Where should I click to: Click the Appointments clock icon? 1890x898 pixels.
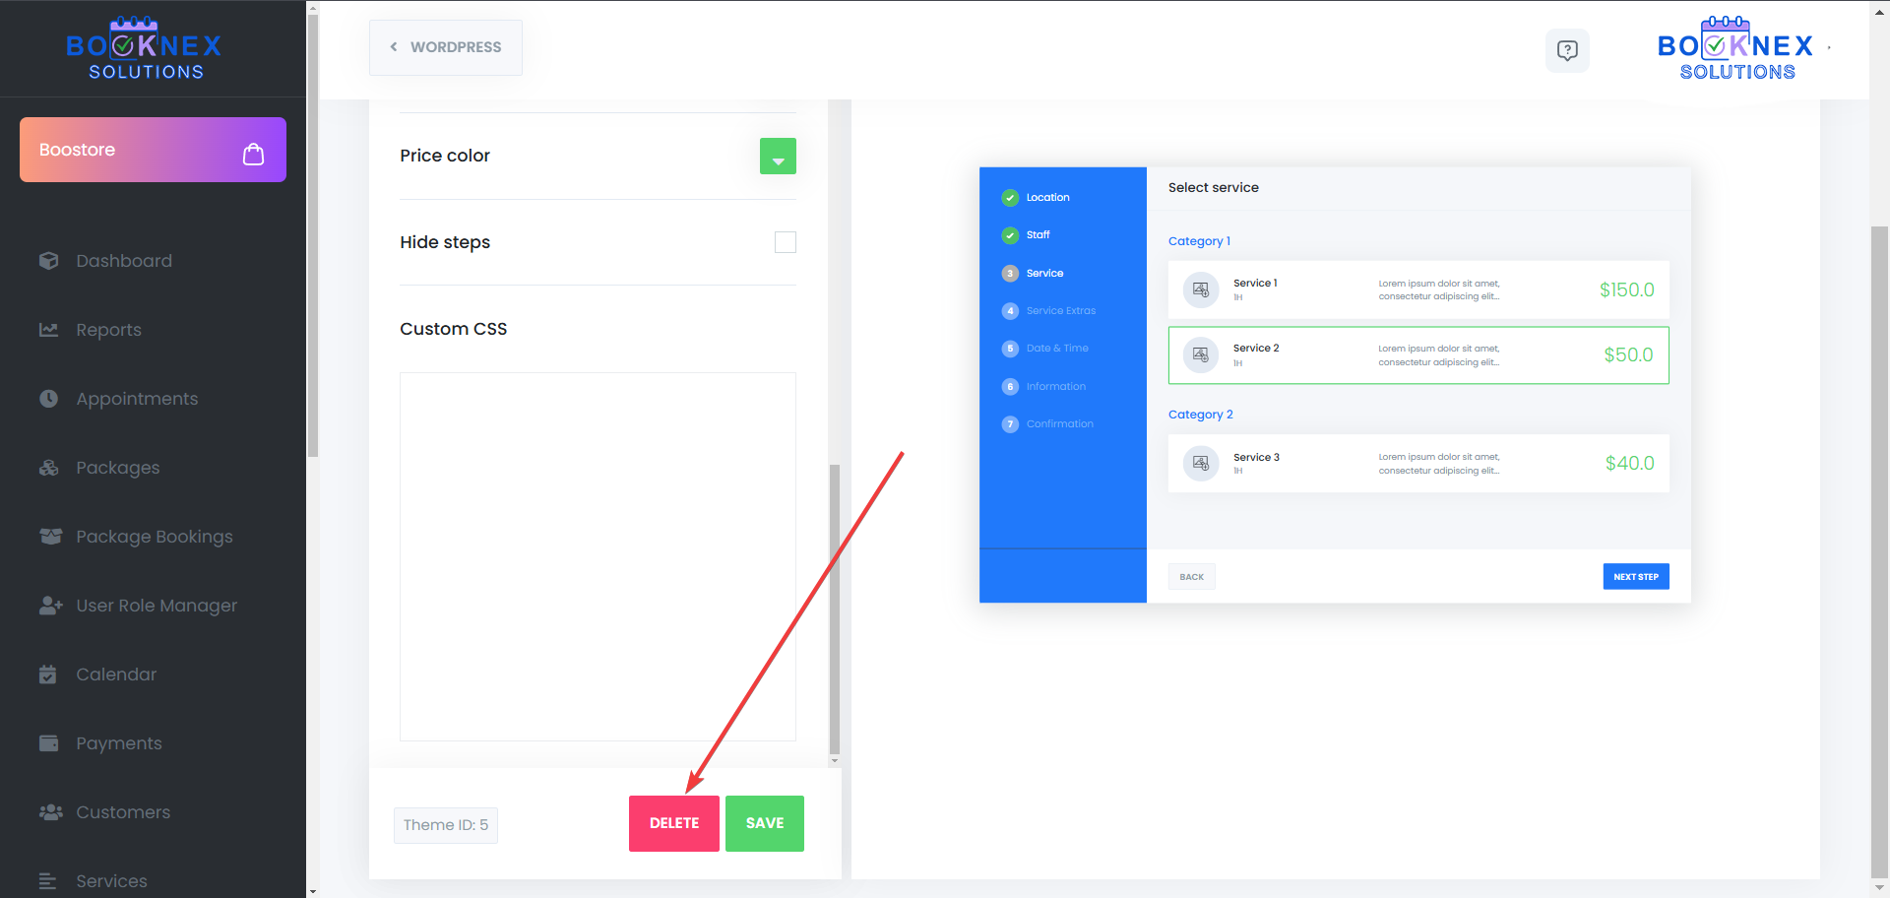[x=49, y=399]
